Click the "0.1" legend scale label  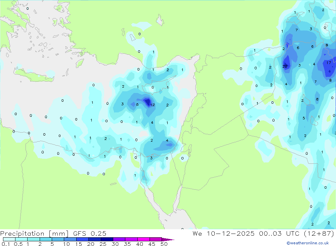pos(6,244)
